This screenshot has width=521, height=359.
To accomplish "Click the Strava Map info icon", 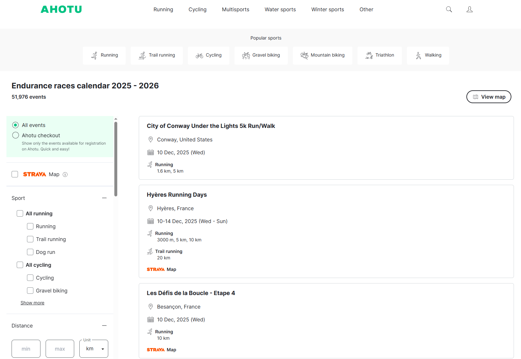I will tap(65, 175).
